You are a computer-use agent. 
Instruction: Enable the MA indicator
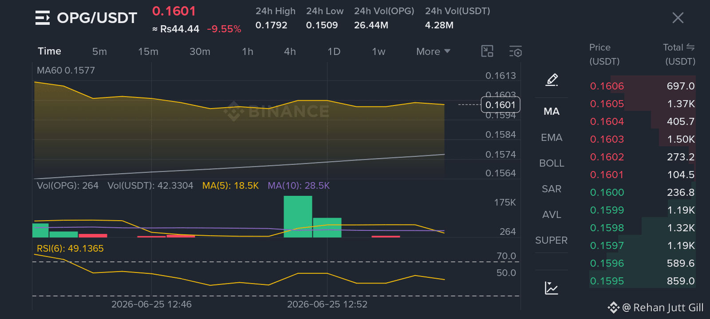[x=552, y=111]
